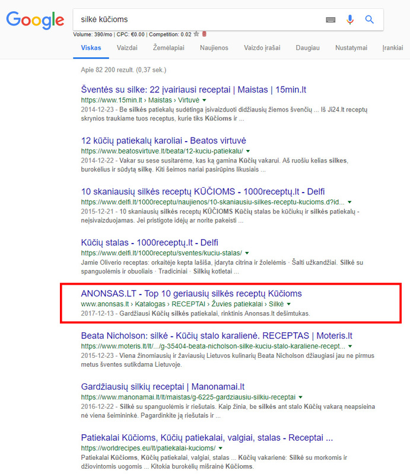This screenshot has height=474, width=410.
Task: Expand dropdown arrow beside anonsas.lt breadcrumb
Action: pyautogui.click(x=288, y=304)
